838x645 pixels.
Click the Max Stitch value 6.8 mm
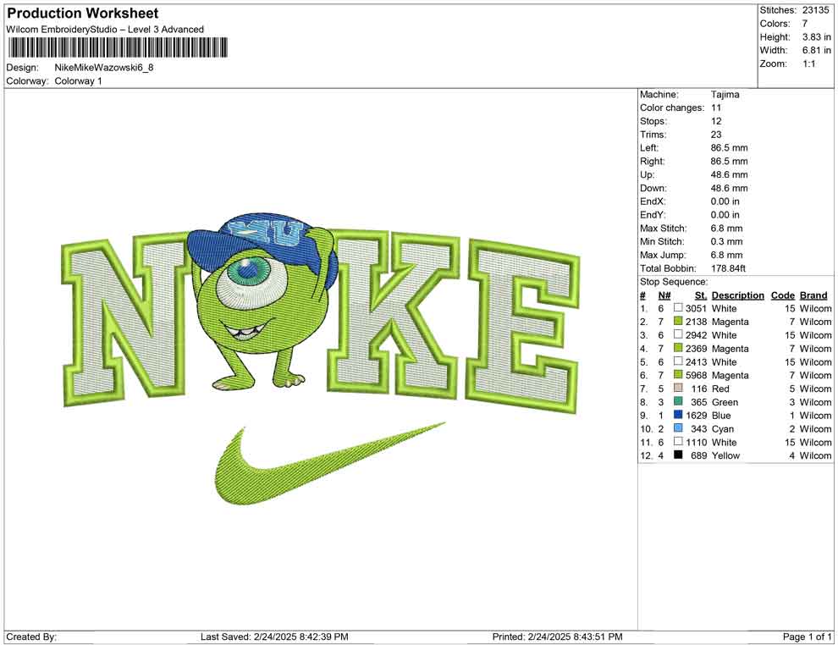(x=726, y=229)
